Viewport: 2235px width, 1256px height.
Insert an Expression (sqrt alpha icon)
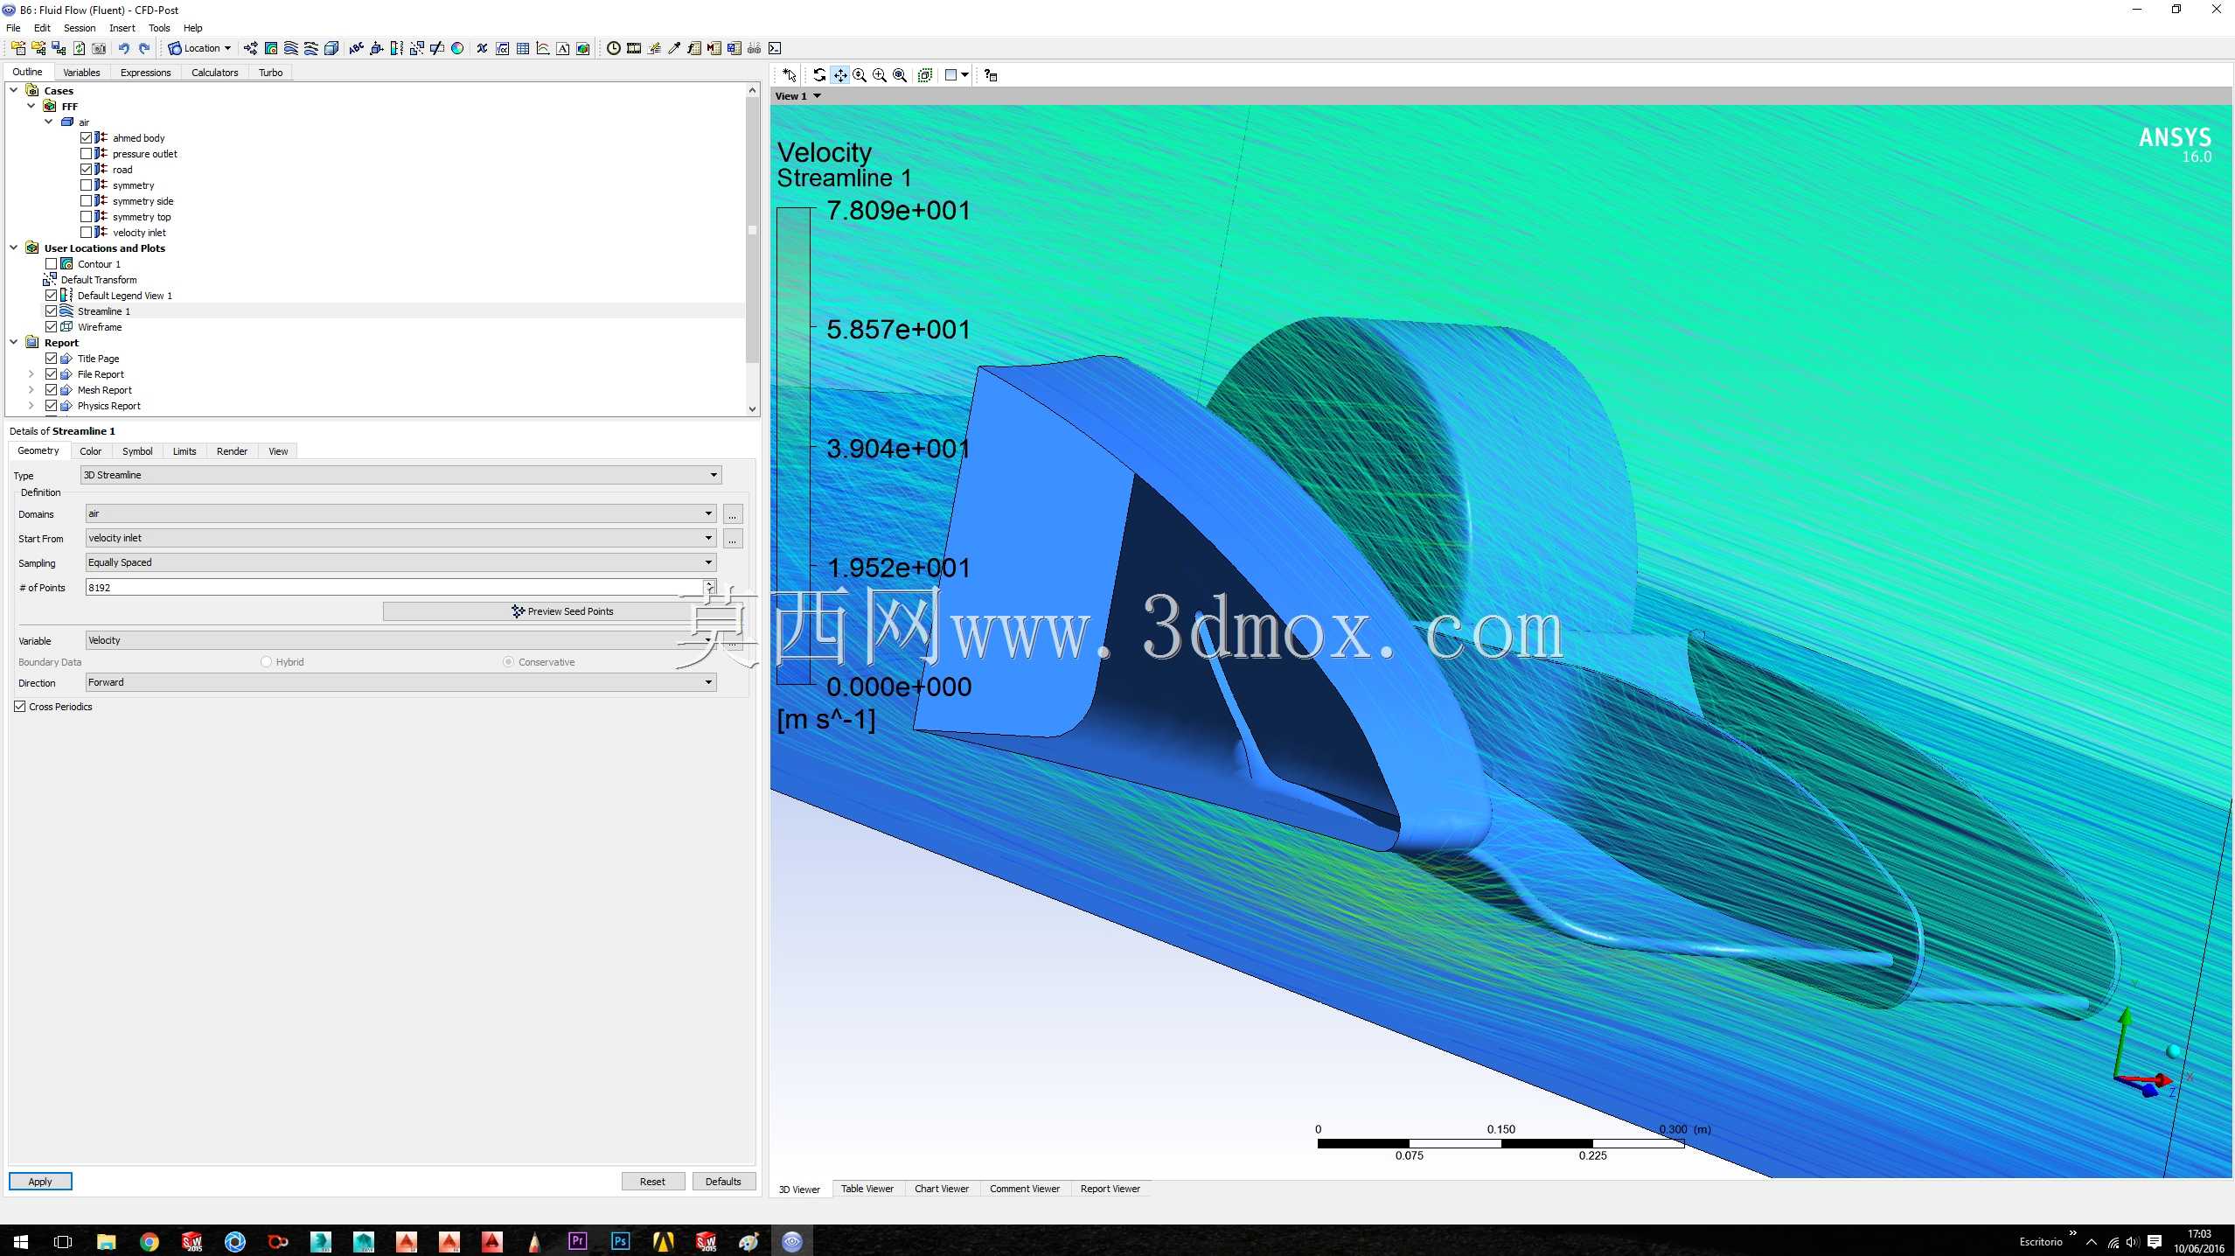pyautogui.click(x=502, y=48)
